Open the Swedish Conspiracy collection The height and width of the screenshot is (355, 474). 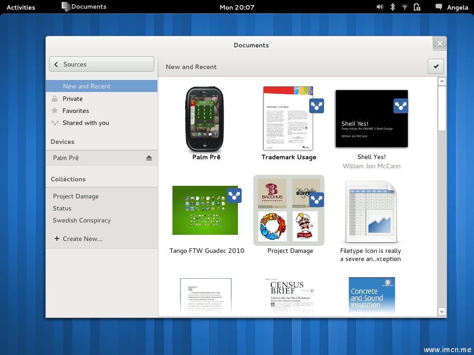coord(101,220)
